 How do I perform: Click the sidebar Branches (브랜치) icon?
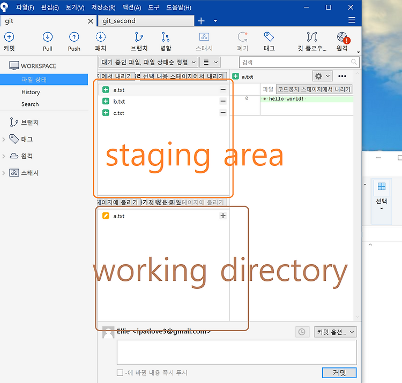click(13, 122)
